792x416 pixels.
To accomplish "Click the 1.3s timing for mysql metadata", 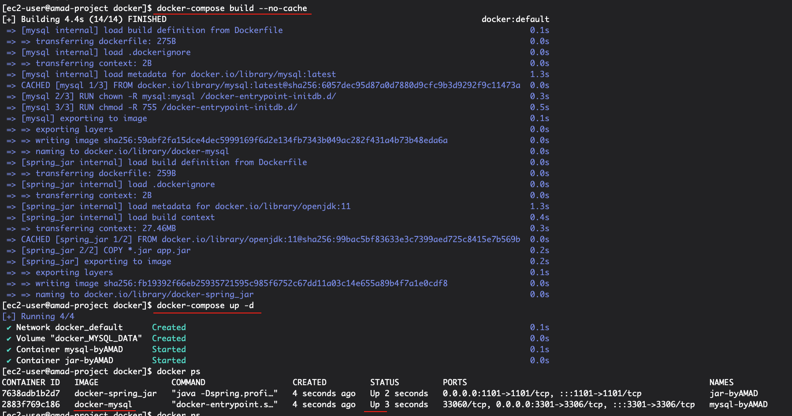I will pos(539,74).
